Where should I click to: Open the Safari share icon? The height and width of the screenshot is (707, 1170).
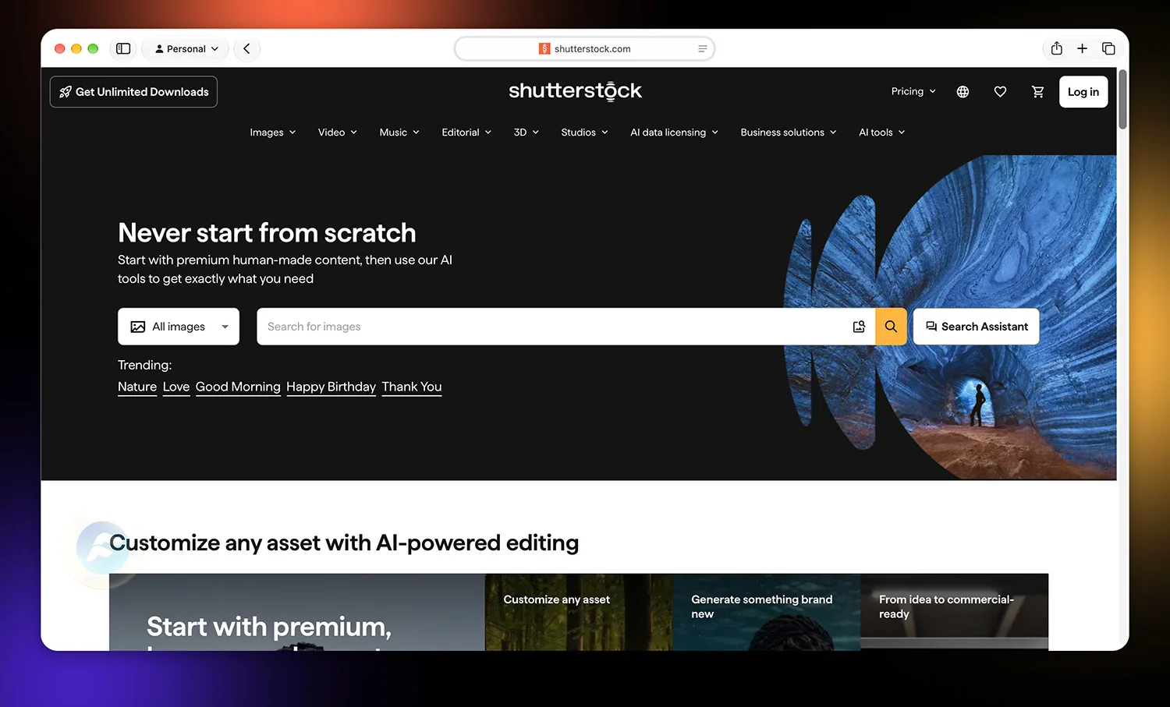tap(1056, 48)
